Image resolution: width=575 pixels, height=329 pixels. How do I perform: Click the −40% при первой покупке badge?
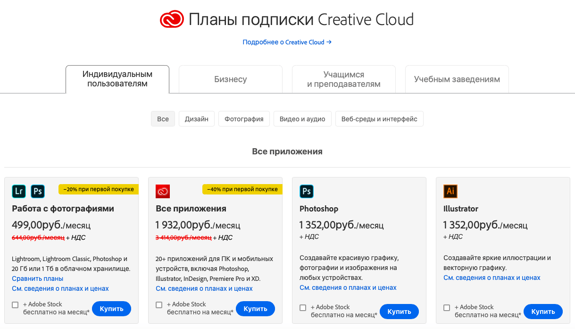pos(242,189)
